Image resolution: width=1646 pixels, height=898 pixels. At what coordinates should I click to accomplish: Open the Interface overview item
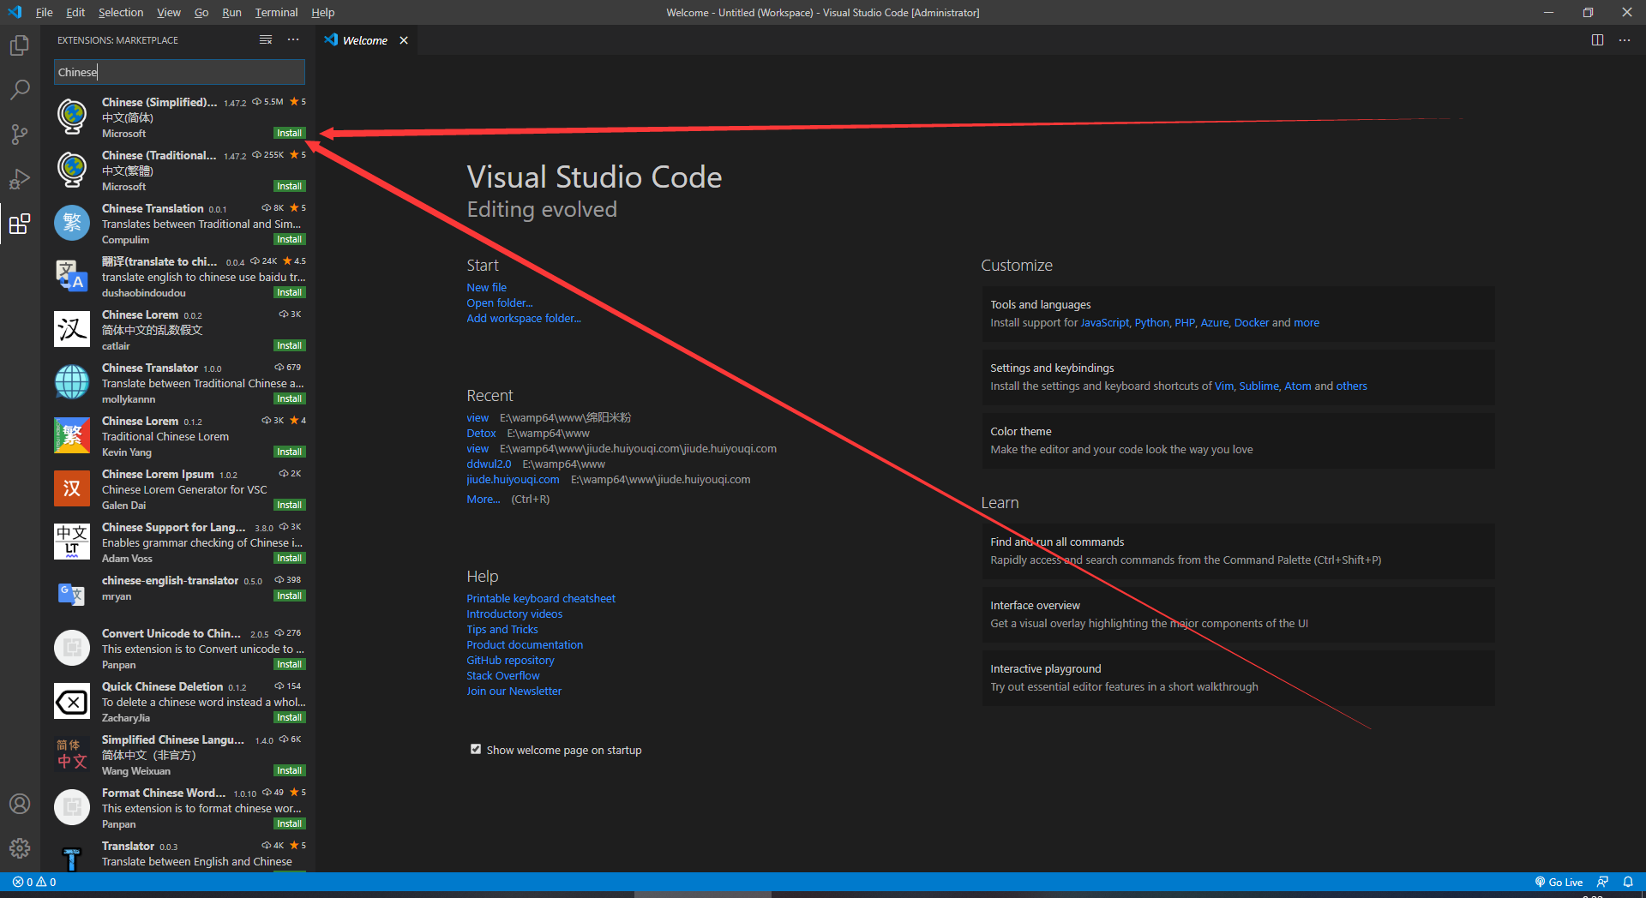pos(1238,614)
